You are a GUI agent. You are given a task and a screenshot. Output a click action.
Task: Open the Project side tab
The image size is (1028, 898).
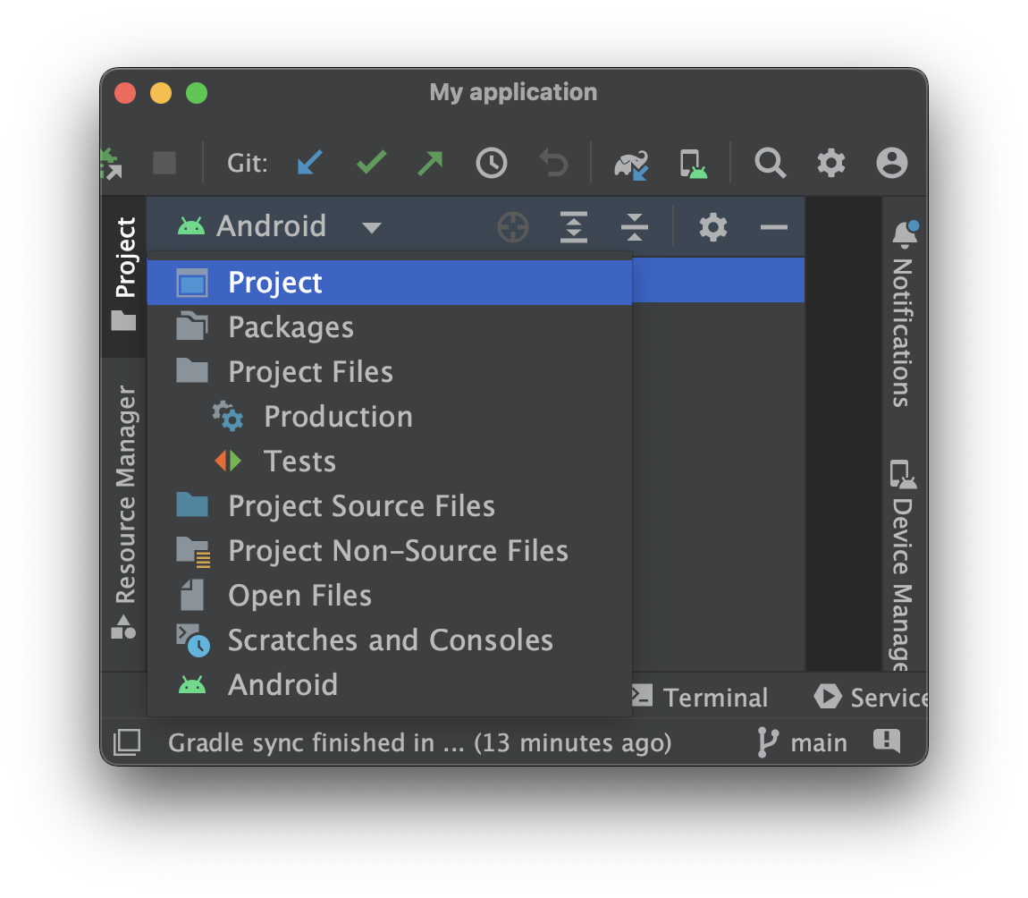point(124,276)
